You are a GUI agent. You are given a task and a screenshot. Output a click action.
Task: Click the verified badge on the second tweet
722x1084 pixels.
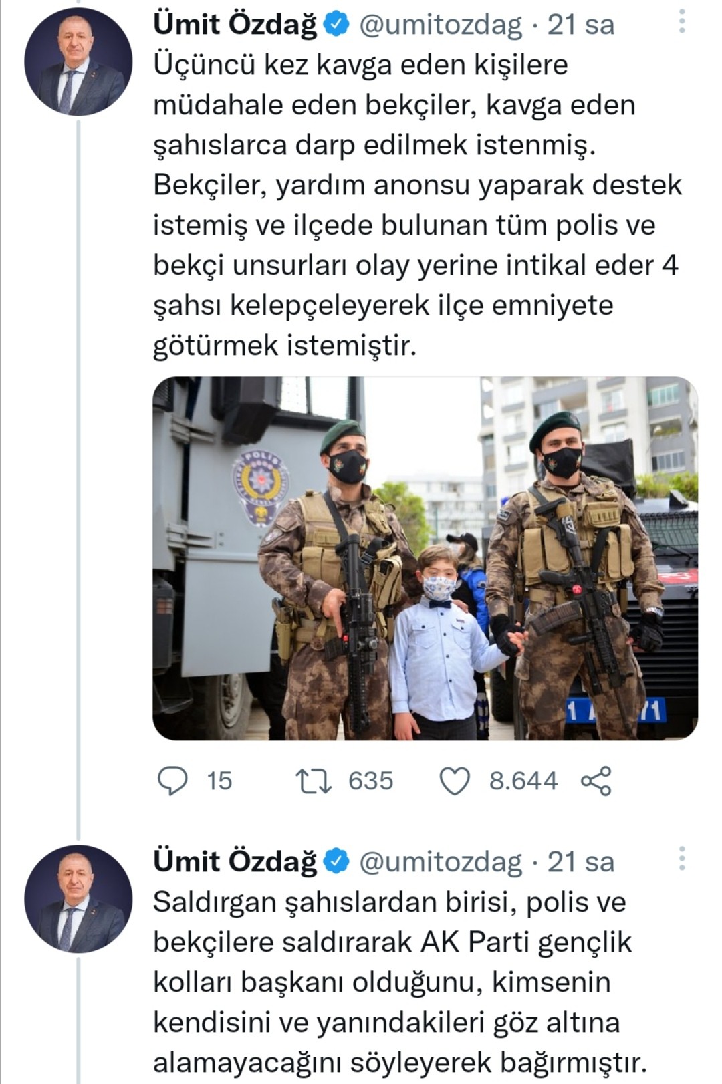pos(336,861)
